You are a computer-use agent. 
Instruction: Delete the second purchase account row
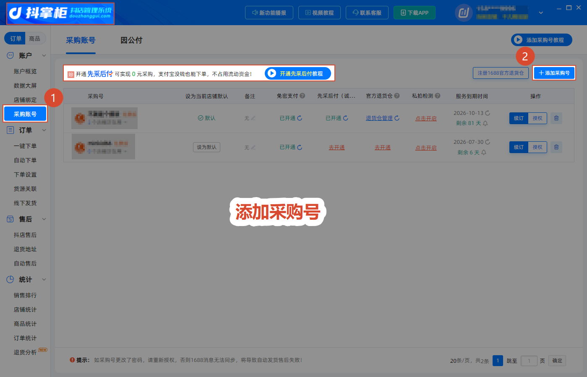556,147
